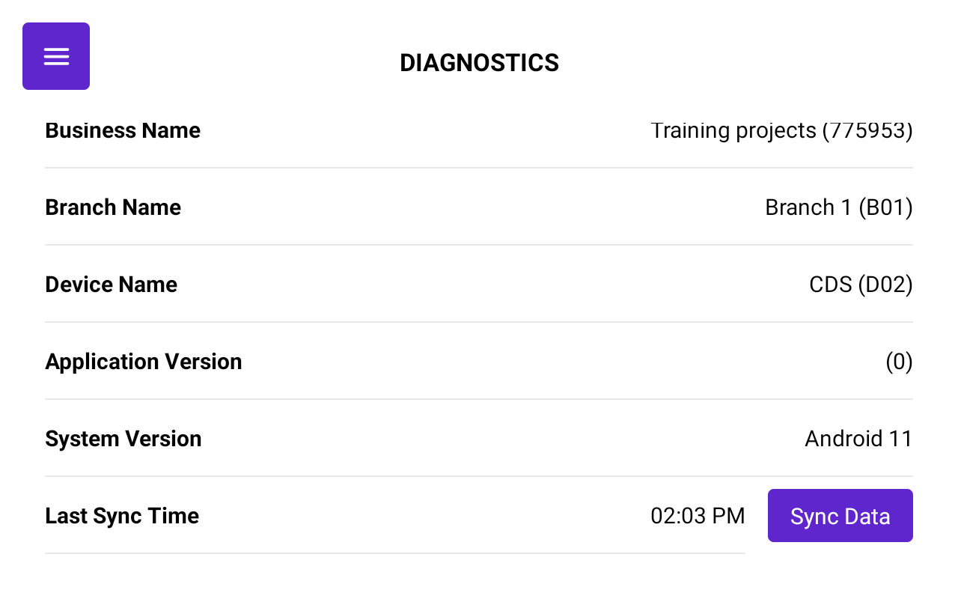958x599 pixels.
Task: Click the Android 11 system value
Action: [858, 439]
